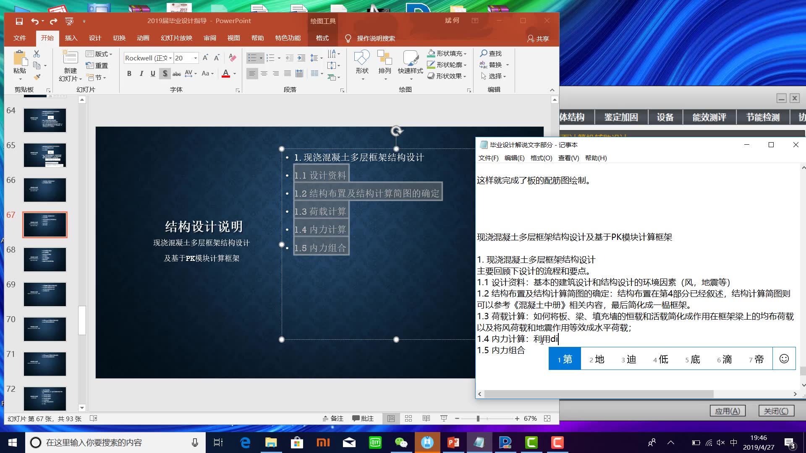Click the strikethrough (abc) icon
This screenshot has width=806, height=453.
click(x=176, y=73)
